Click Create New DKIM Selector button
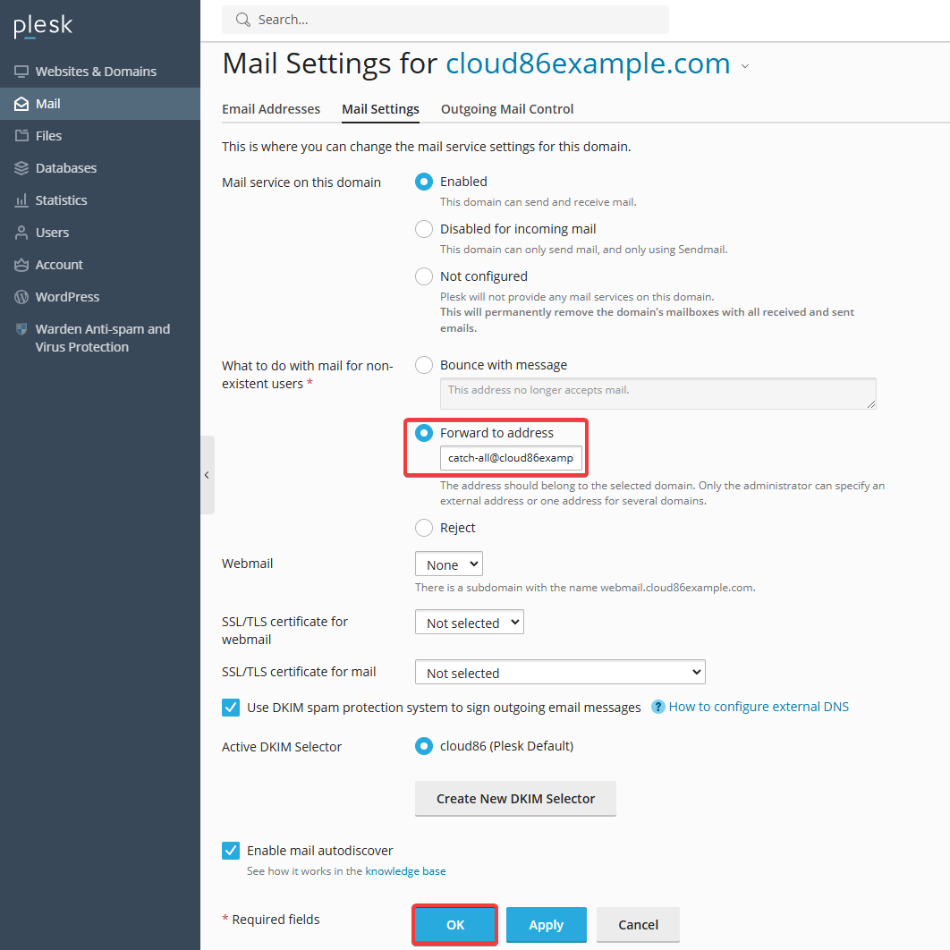The image size is (950, 950). point(515,799)
